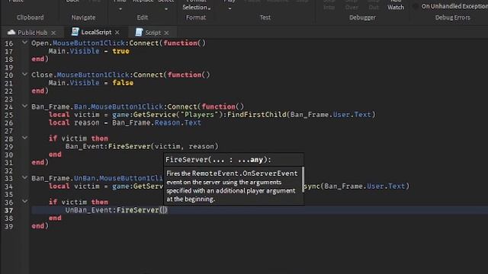Image resolution: width=488 pixels, height=274 pixels.
Task: Click 'Ban_Event:FireServer(victim, reason)' on line 29
Action: point(142,146)
